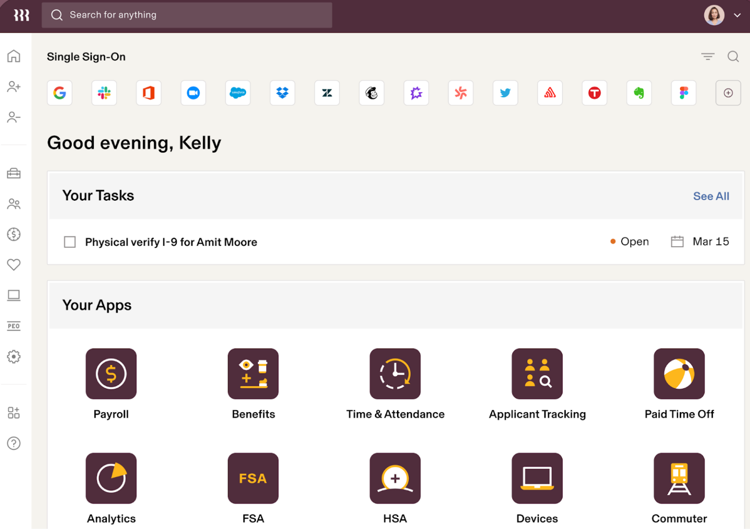
Task: Check off the I-9 verification task
Action: 70,242
